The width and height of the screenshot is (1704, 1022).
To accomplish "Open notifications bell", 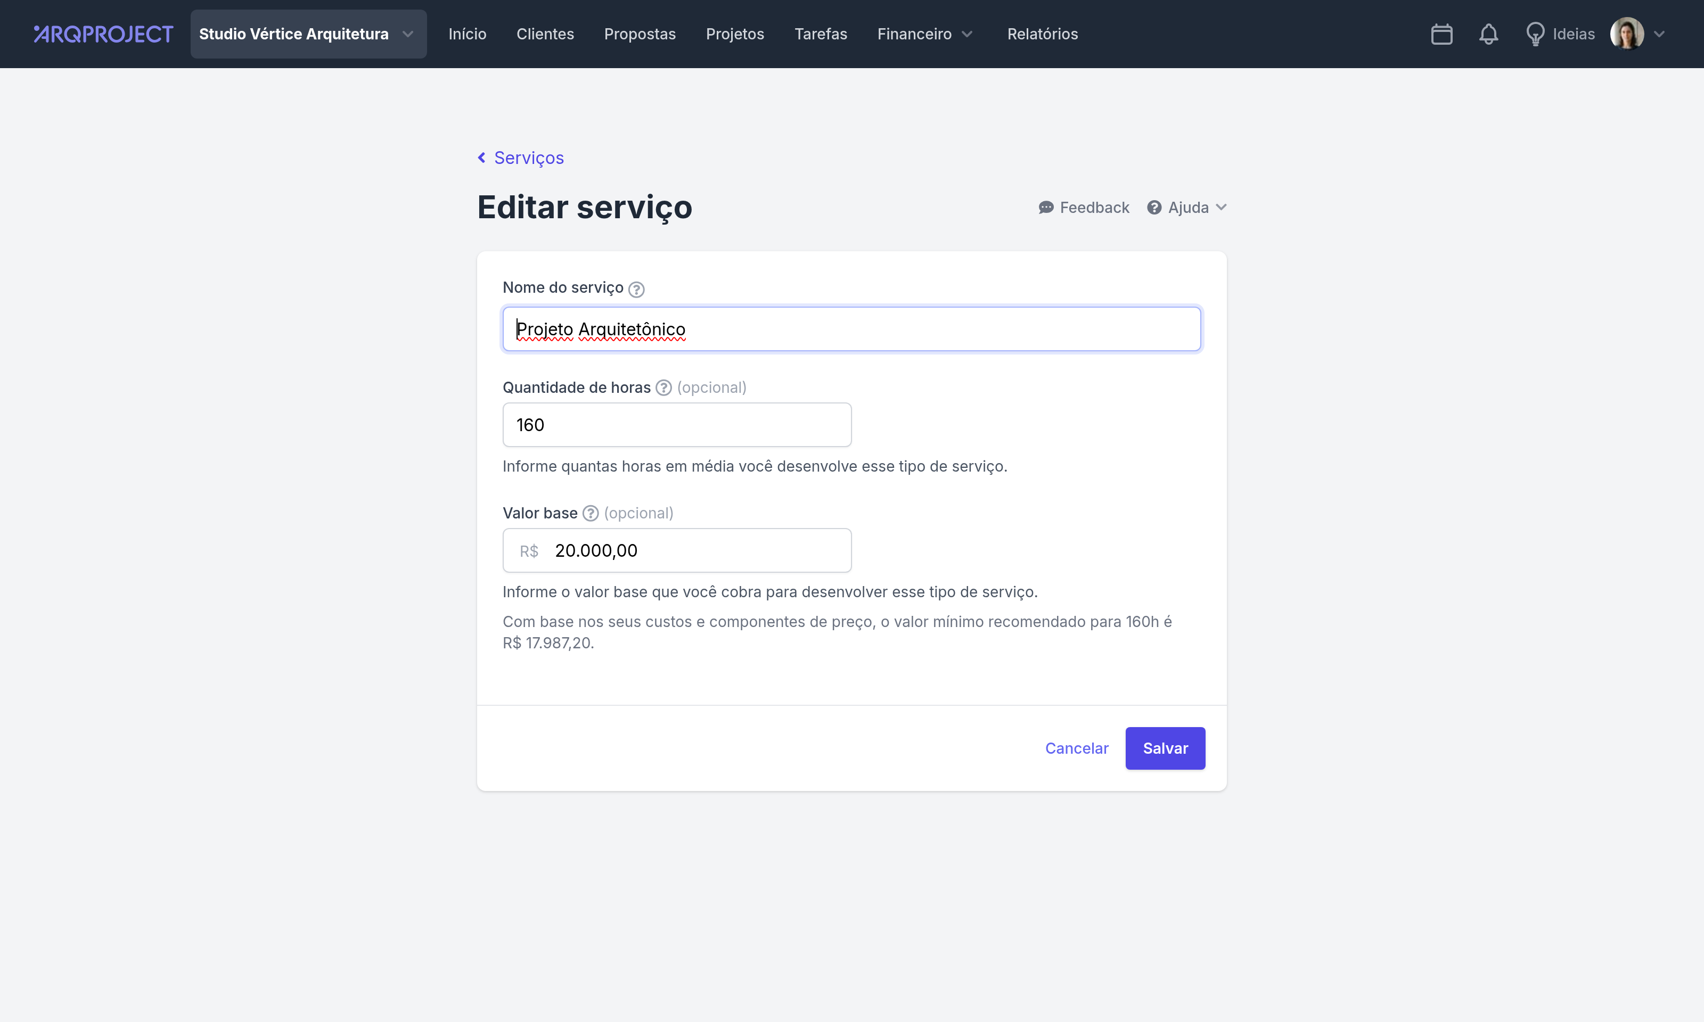I will (1488, 34).
